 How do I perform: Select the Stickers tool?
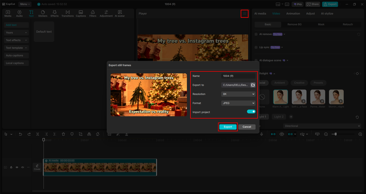pyautogui.click(x=43, y=13)
